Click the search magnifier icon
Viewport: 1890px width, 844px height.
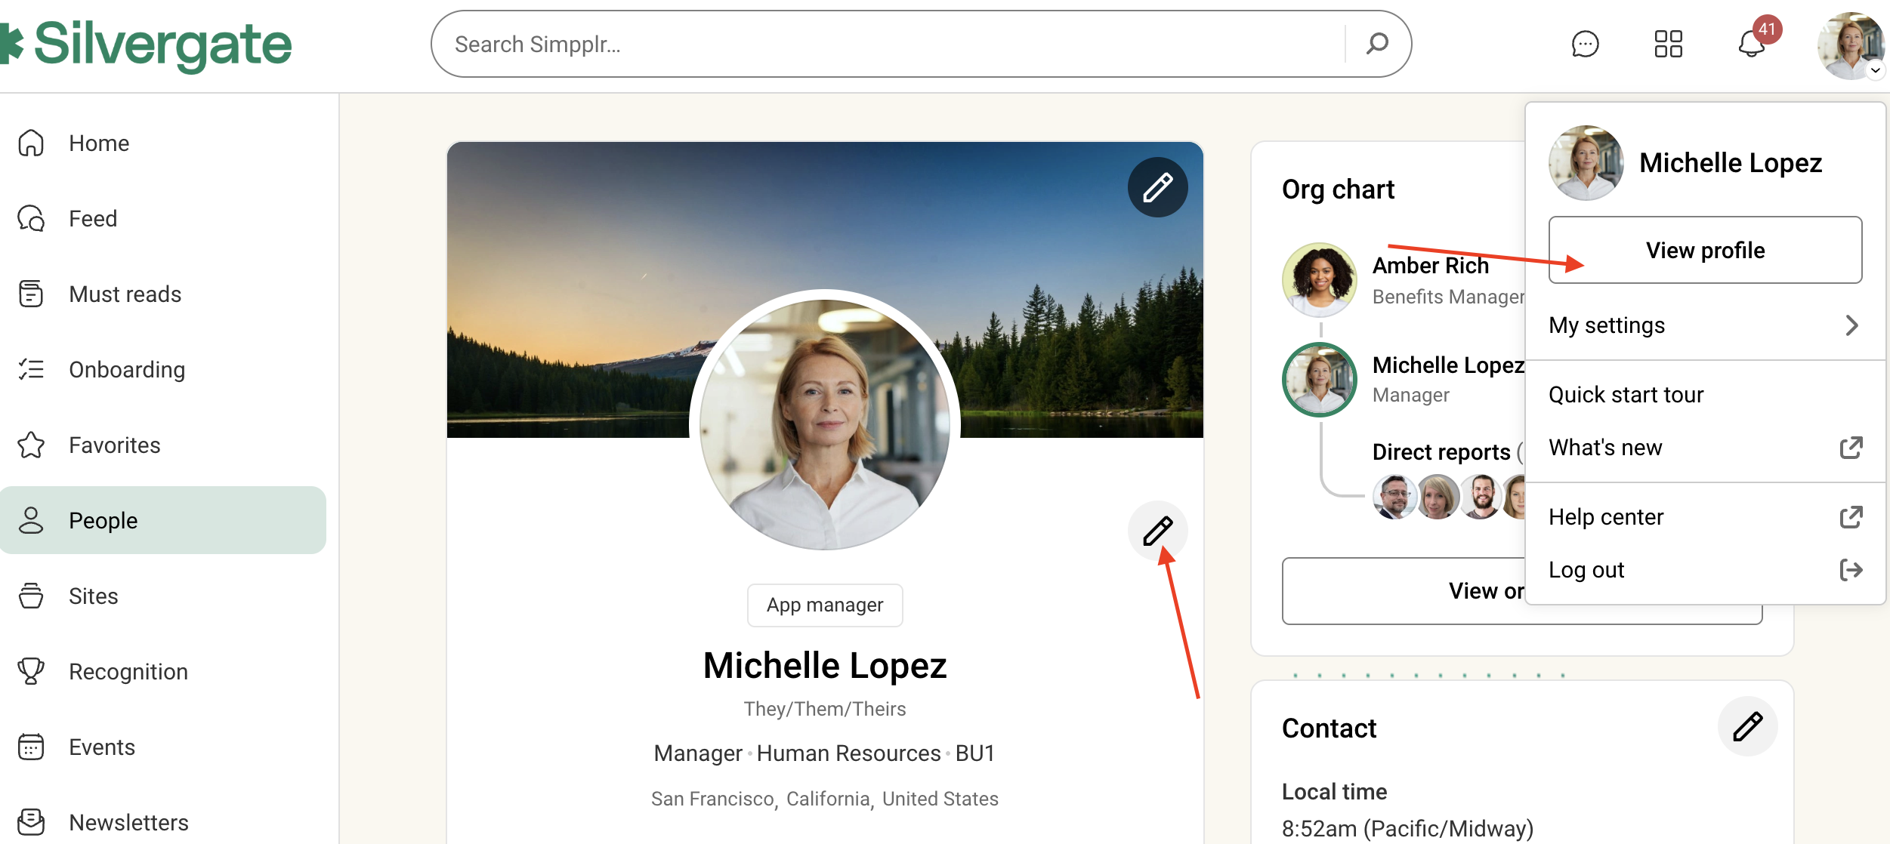pos(1377,44)
